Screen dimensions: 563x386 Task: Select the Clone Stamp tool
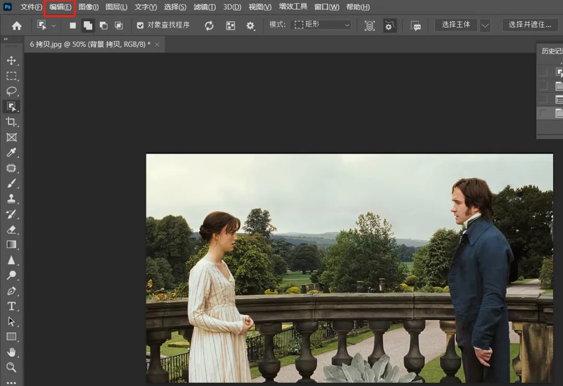pyautogui.click(x=11, y=199)
